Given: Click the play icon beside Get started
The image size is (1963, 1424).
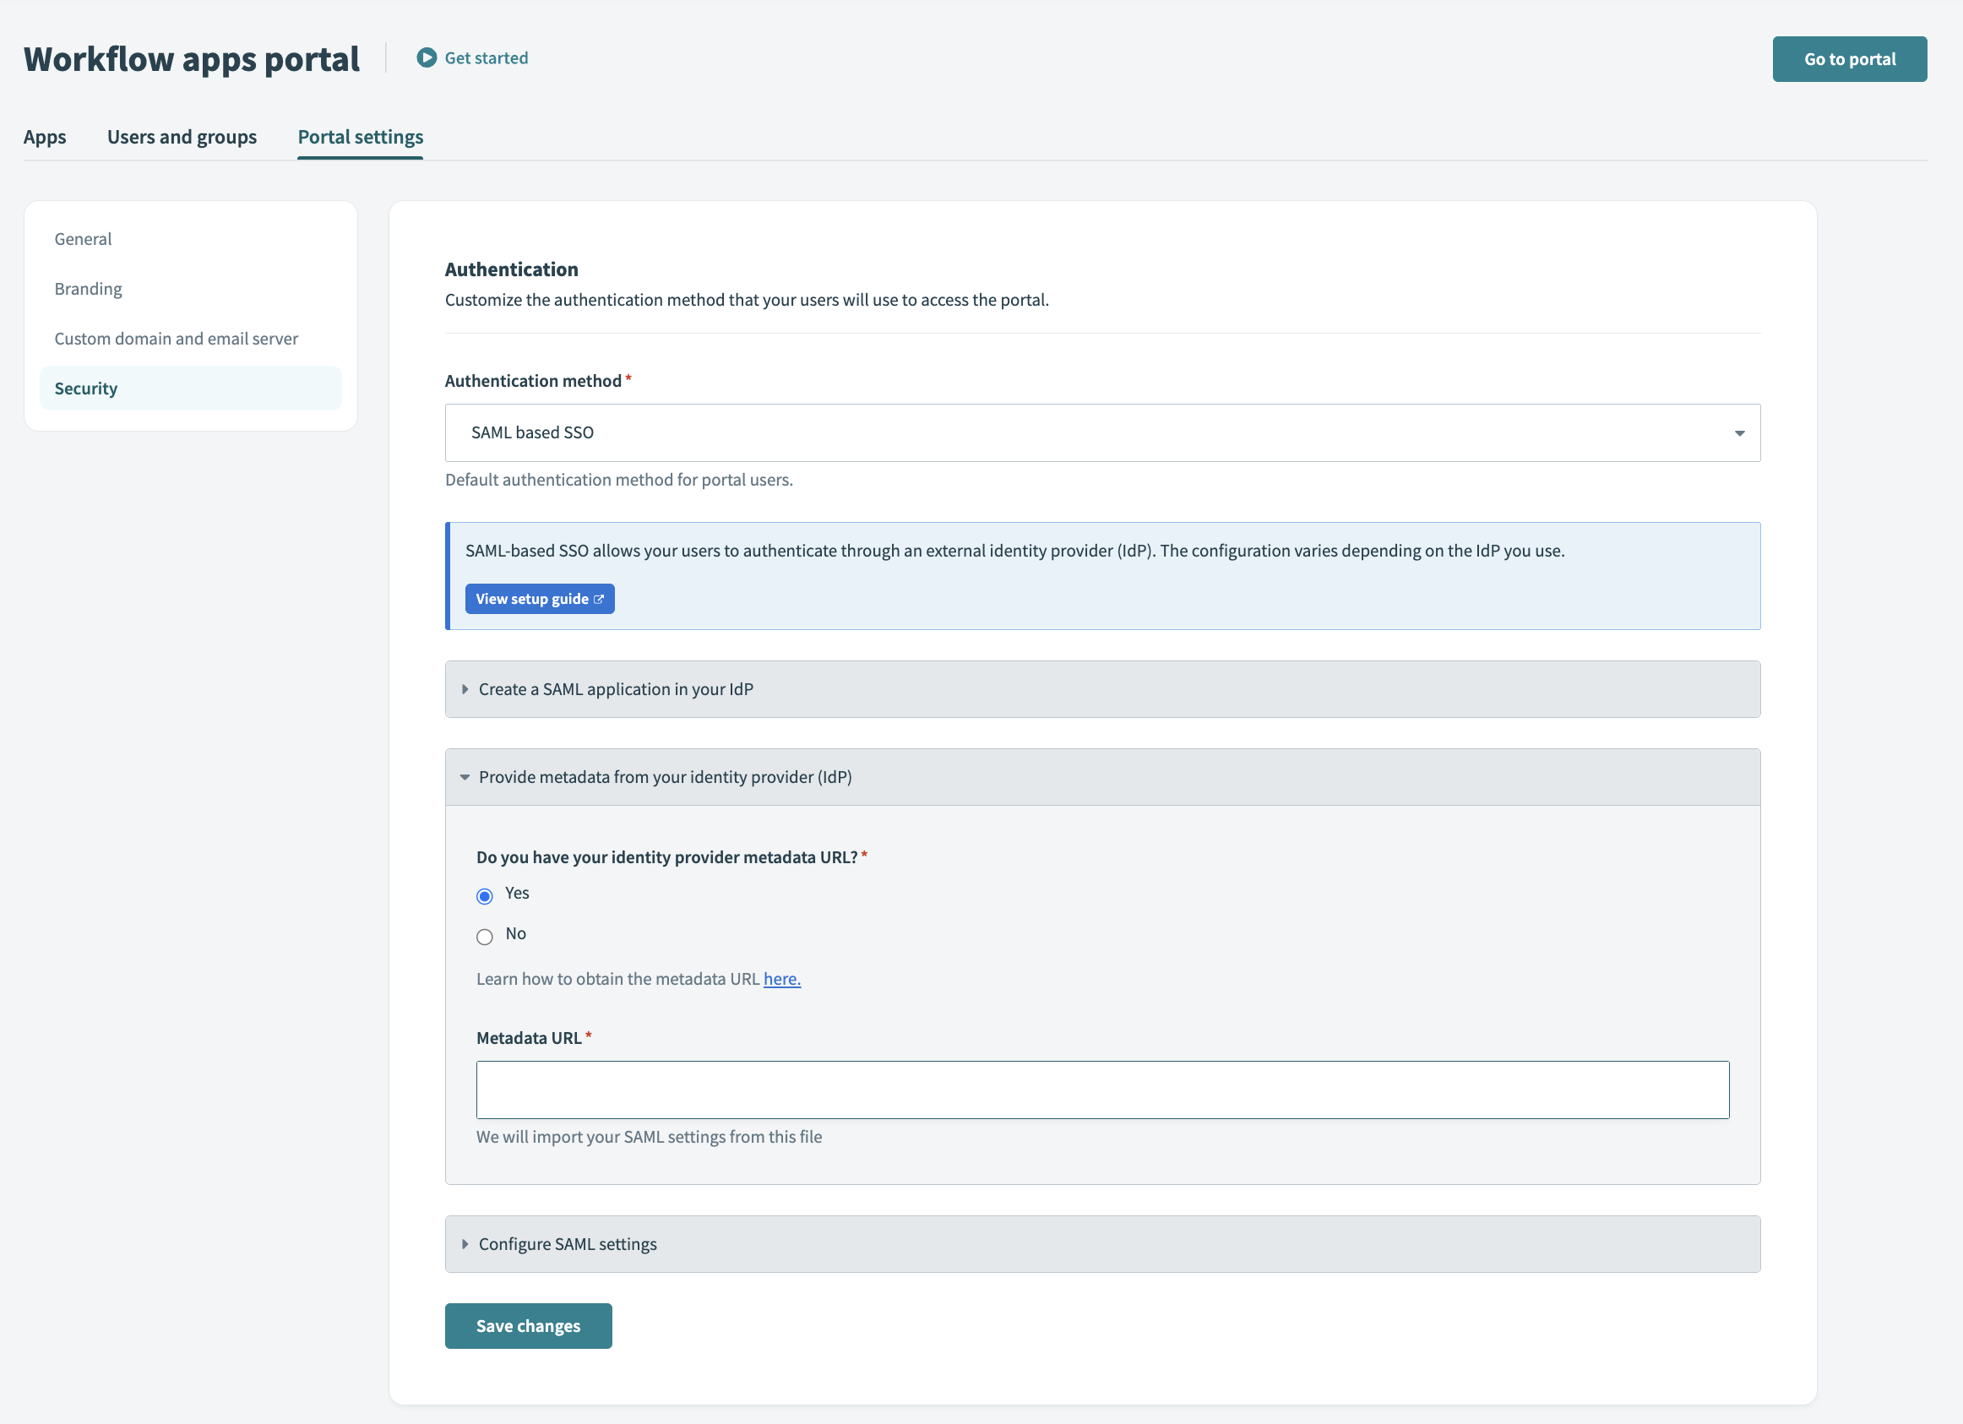Looking at the screenshot, I should click(x=426, y=57).
